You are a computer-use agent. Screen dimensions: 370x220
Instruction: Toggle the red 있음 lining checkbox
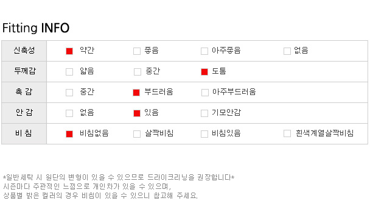(x=137, y=113)
